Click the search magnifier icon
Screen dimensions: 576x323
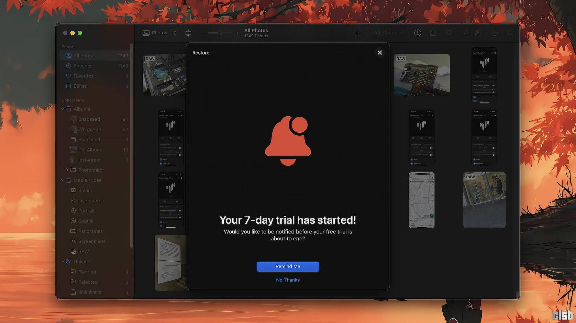pos(510,33)
